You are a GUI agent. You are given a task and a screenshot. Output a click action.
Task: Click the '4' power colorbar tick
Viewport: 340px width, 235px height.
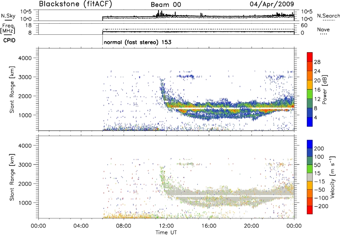click(315, 118)
